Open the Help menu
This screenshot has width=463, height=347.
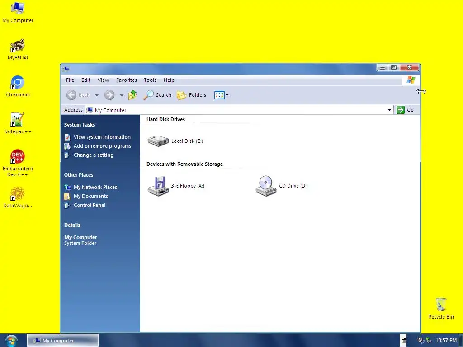coord(169,80)
